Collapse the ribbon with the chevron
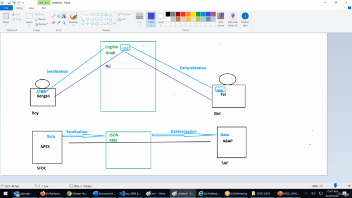The height and width of the screenshot is (198, 352). (345, 8)
